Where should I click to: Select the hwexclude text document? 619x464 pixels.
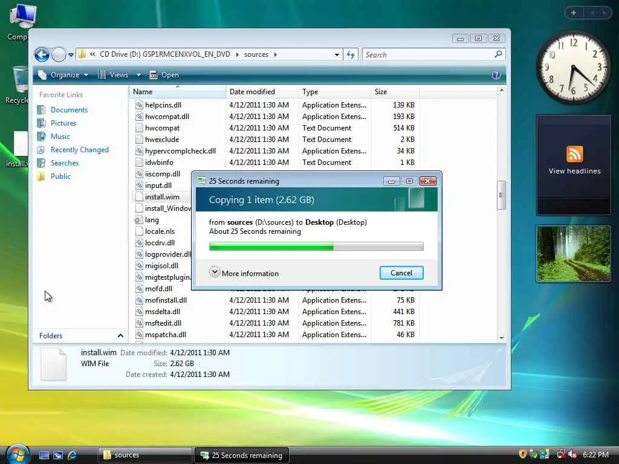[162, 140]
